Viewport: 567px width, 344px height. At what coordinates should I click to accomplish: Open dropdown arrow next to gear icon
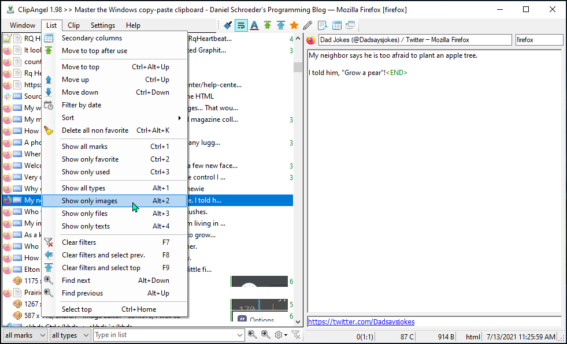(286, 335)
